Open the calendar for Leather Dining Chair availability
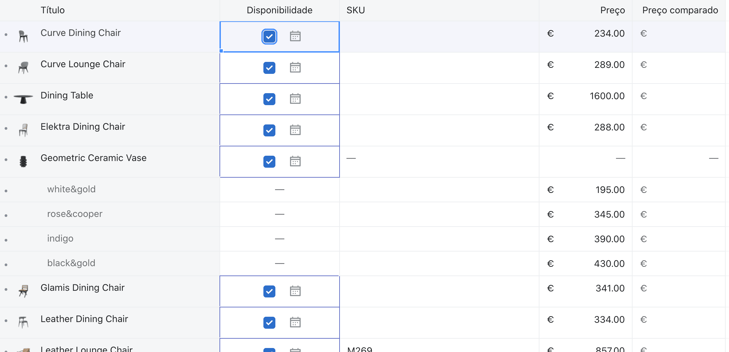 pyautogui.click(x=296, y=322)
